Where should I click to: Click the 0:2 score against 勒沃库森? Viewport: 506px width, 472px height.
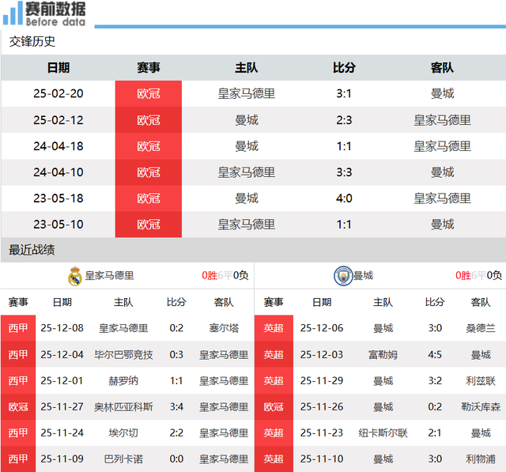coord(435,407)
